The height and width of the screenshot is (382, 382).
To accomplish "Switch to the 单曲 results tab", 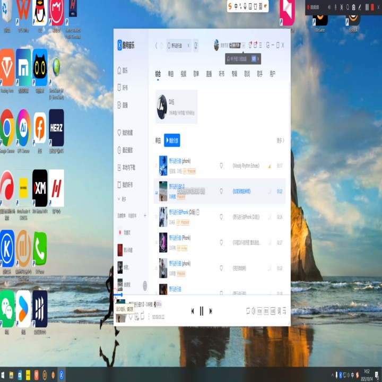I will pyautogui.click(x=171, y=74).
